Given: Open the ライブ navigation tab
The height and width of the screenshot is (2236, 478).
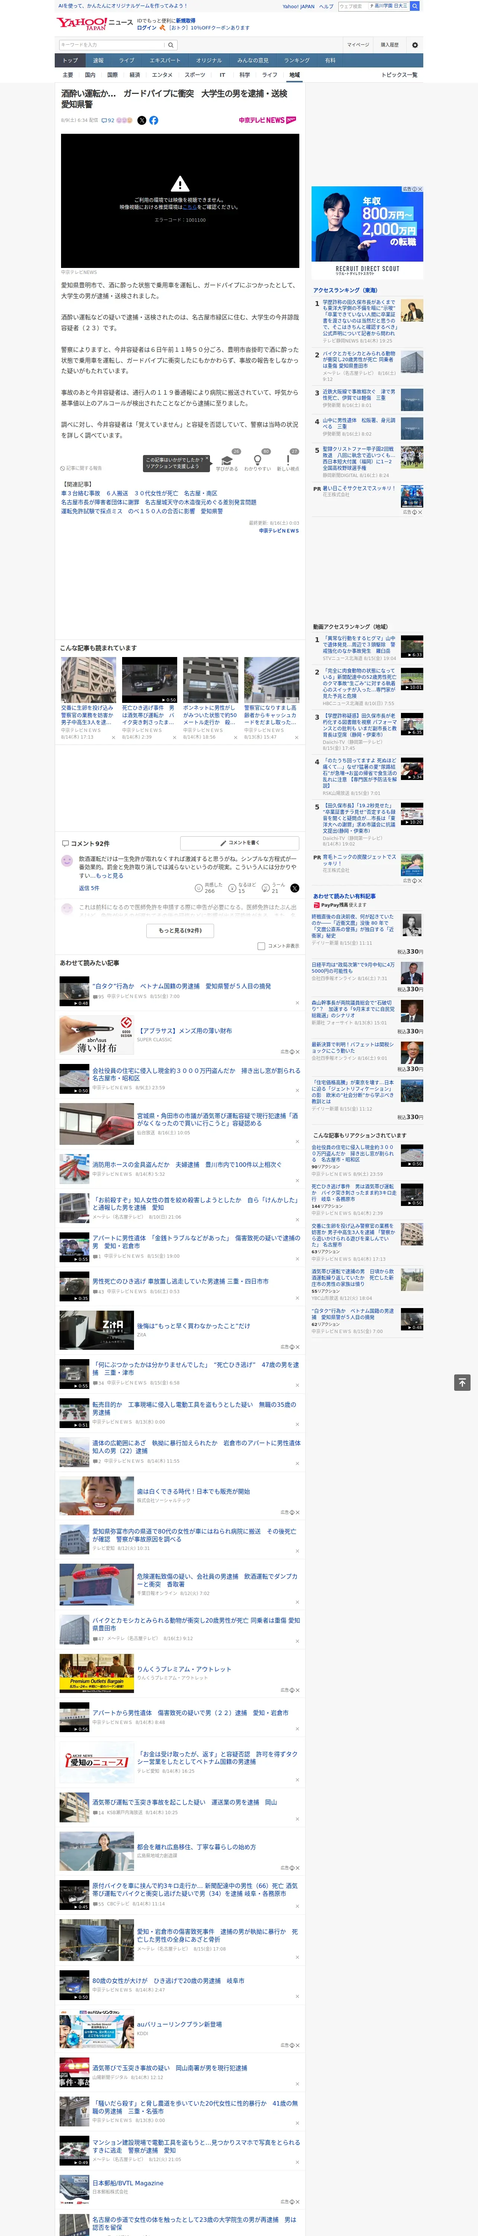Looking at the screenshot, I should [127, 61].
